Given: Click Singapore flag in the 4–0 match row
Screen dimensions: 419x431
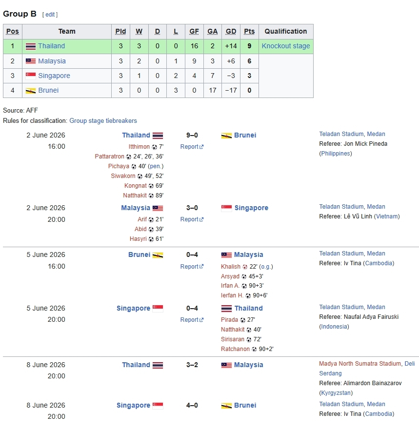Looking at the screenshot, I should click(x=158, y=406).
